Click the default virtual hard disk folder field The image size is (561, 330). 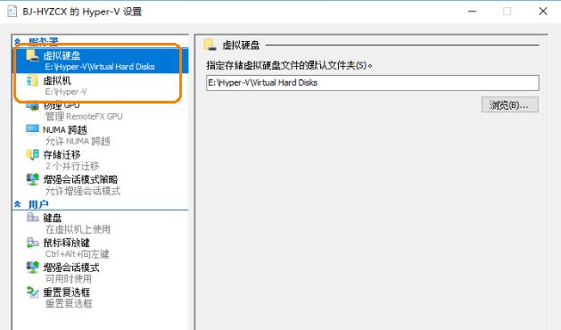[373, 83]
